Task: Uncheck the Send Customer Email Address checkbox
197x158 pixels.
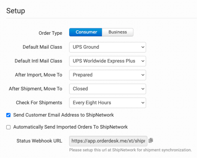Action: pyautogui.click(x=9, y=115)
